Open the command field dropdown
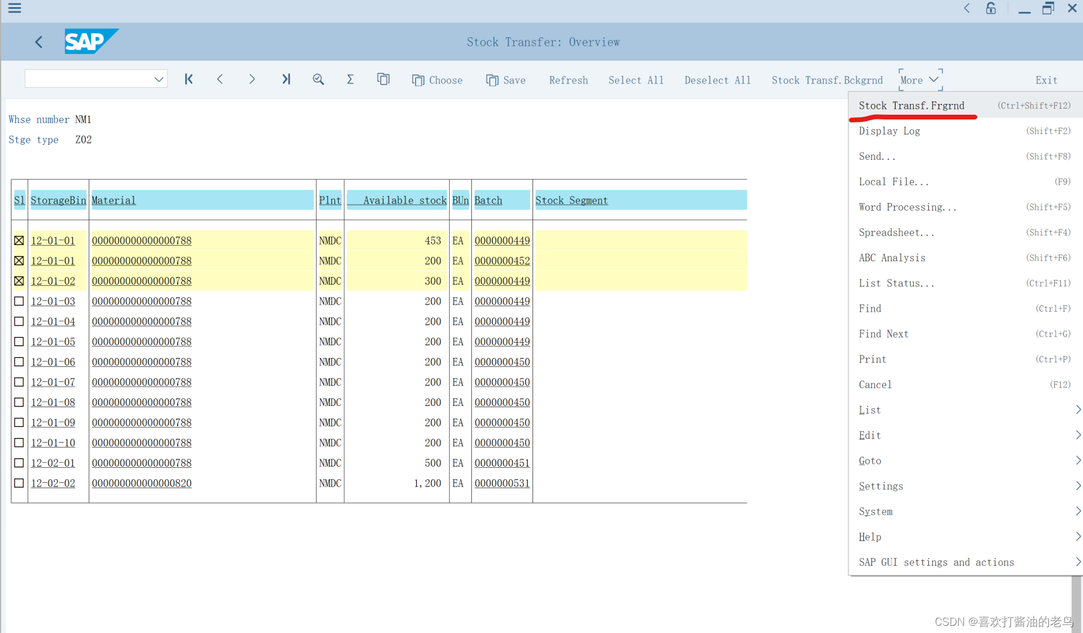 click(x=158, y=79)
